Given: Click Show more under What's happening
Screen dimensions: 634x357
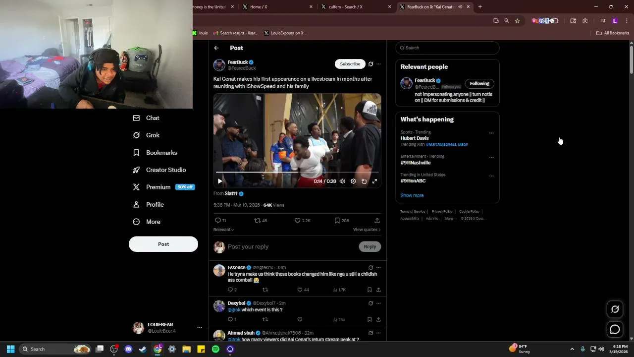Looking at the screenshot, I should click(412, 195).
